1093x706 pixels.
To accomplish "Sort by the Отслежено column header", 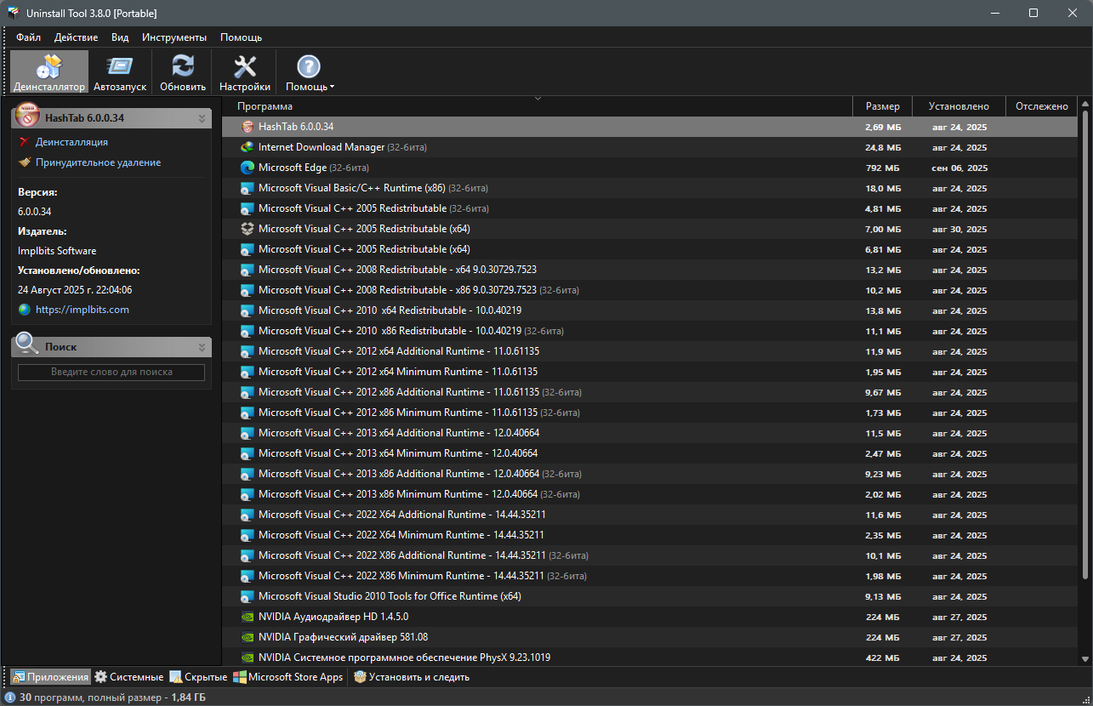I will tap(1041, 106).
